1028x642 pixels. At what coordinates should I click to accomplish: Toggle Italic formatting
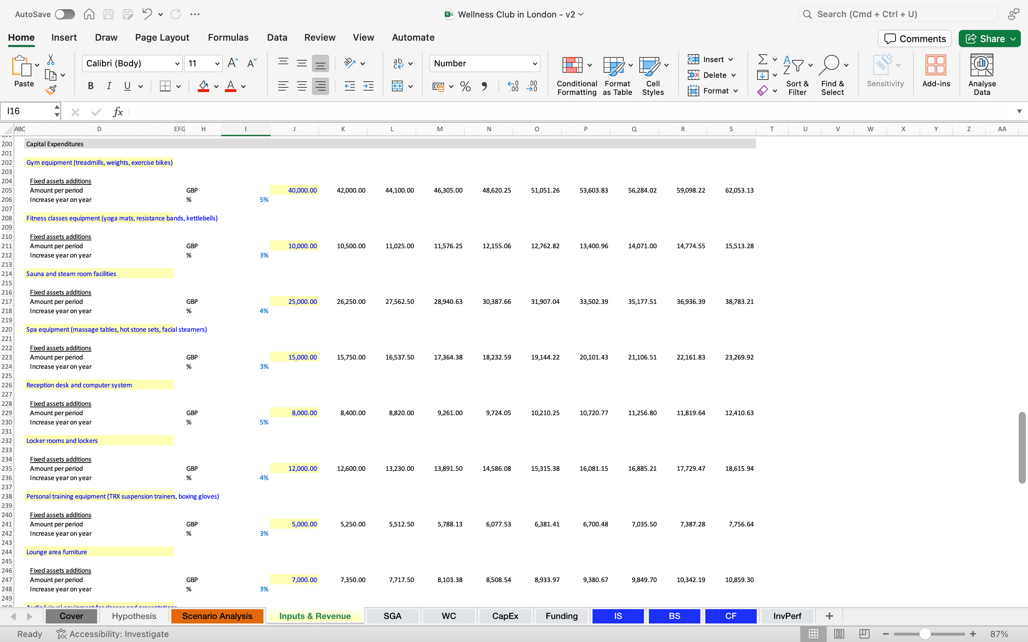109,86
